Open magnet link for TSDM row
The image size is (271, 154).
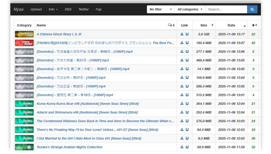187,42
